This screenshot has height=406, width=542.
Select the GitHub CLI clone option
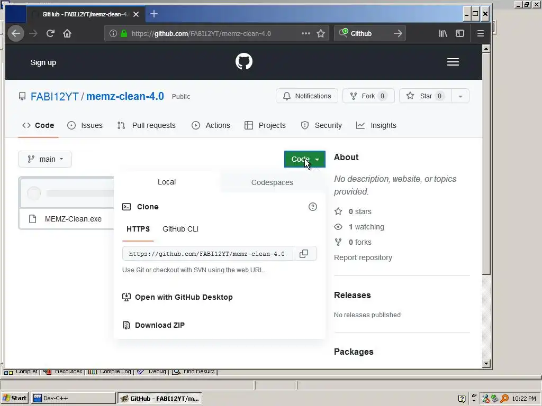(x=180, y=229)
